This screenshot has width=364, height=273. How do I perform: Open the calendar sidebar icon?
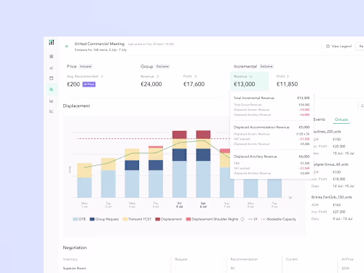(51, 78)
